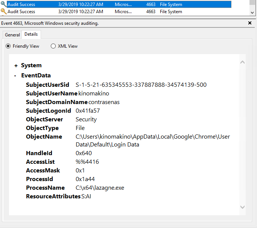Viewport: 257px width, 228px height.
Task: Click the HandleId value 0x640
Action: point(84,153)
